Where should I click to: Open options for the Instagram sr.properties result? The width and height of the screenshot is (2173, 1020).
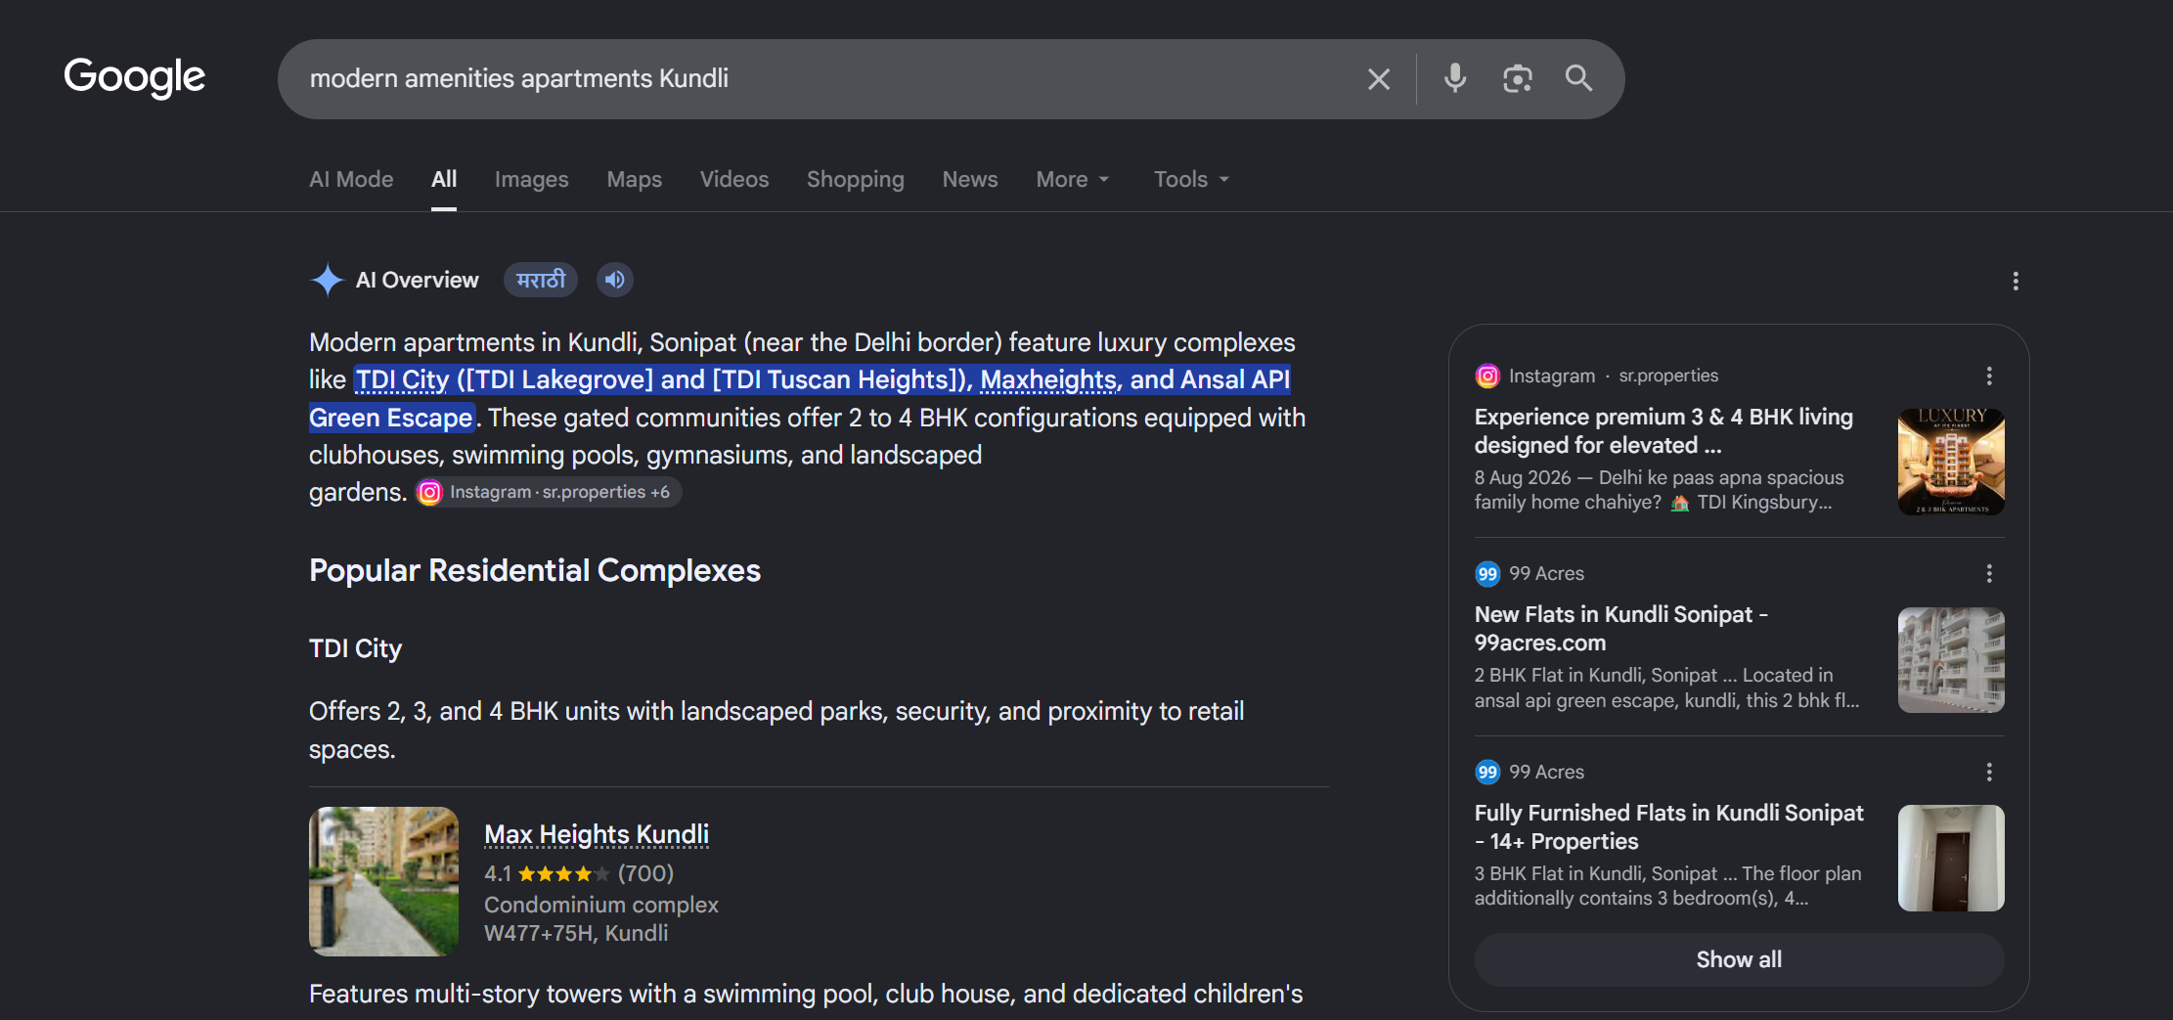[x=1989, y=376]
